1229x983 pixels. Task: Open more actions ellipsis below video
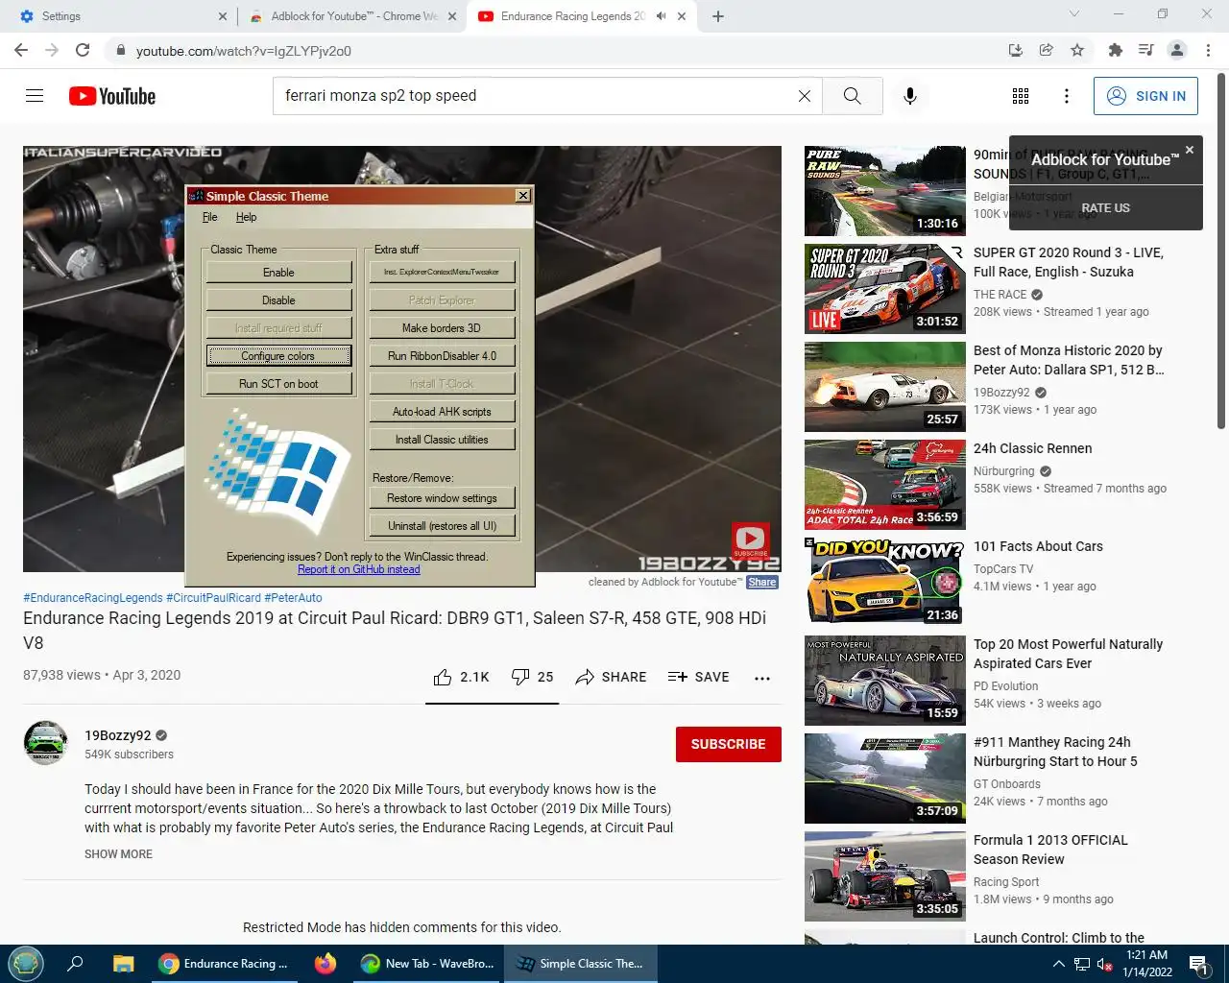tap(762, 678)
